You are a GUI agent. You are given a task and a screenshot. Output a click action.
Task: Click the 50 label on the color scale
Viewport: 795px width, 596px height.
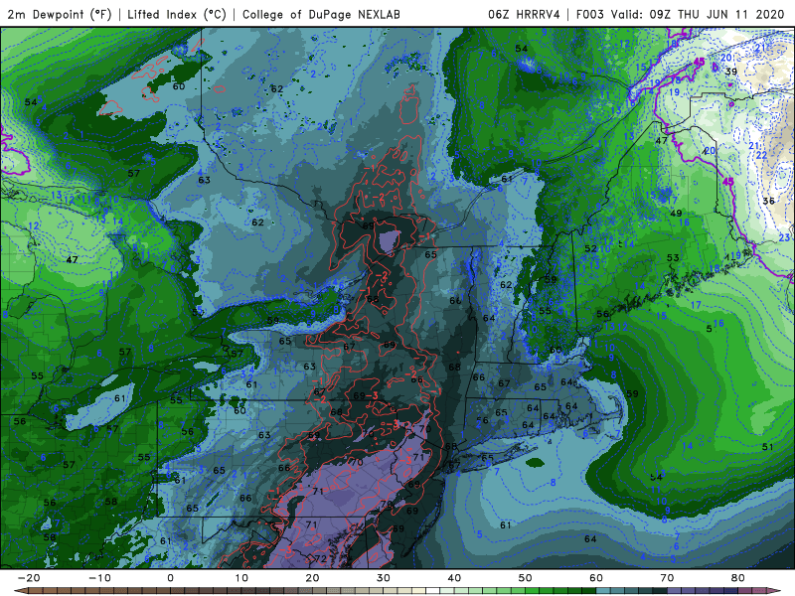(x=526, y=578)
